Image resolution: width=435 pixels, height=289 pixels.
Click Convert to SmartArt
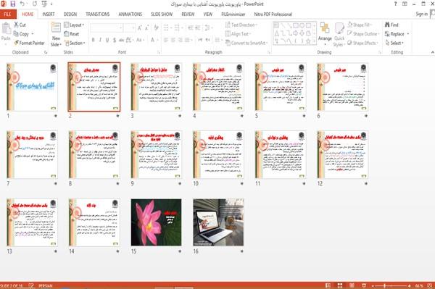click(246, 43)
